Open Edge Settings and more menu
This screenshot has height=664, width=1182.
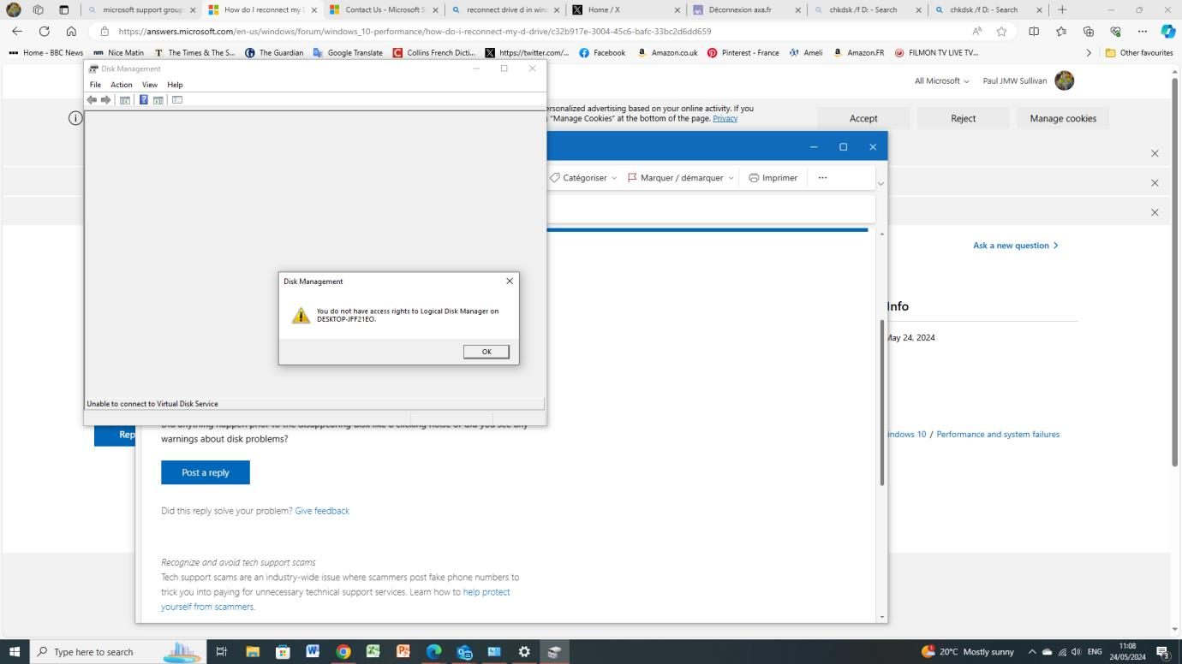(1142, 31)
